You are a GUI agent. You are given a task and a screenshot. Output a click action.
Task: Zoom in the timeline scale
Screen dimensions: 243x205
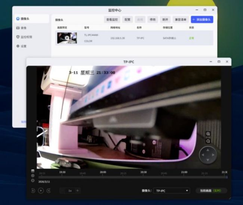[x=33, y=176]
